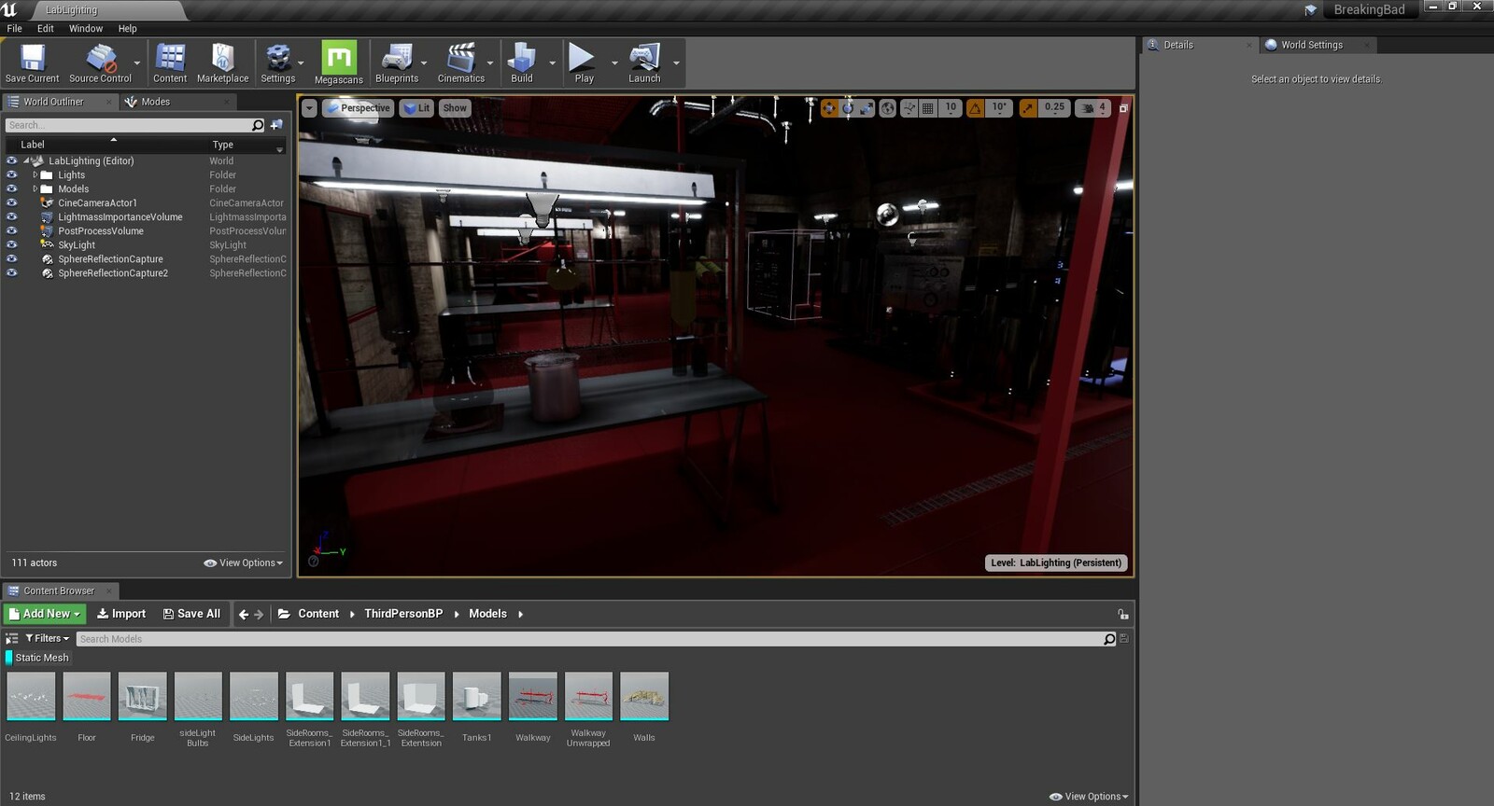Image resolution: width=1494 pixels, height=806 pixels.
Task: Navigate back in Content Browser history
Action: click(244, 614)
